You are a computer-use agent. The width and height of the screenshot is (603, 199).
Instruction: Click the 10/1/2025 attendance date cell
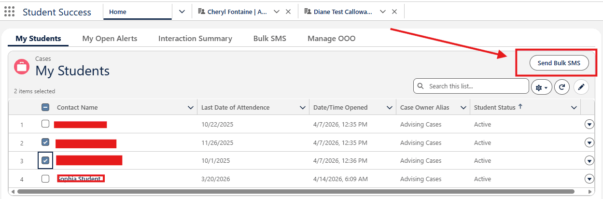215,160
